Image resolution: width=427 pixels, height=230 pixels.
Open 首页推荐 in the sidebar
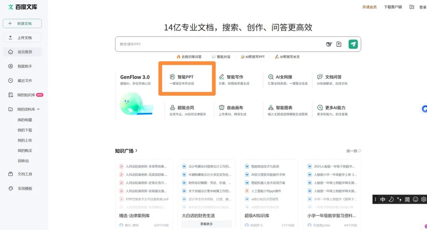(x=22, y=52)
